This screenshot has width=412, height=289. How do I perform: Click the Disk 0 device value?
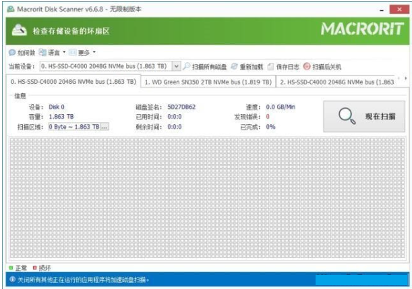click(x=57, y=107)
